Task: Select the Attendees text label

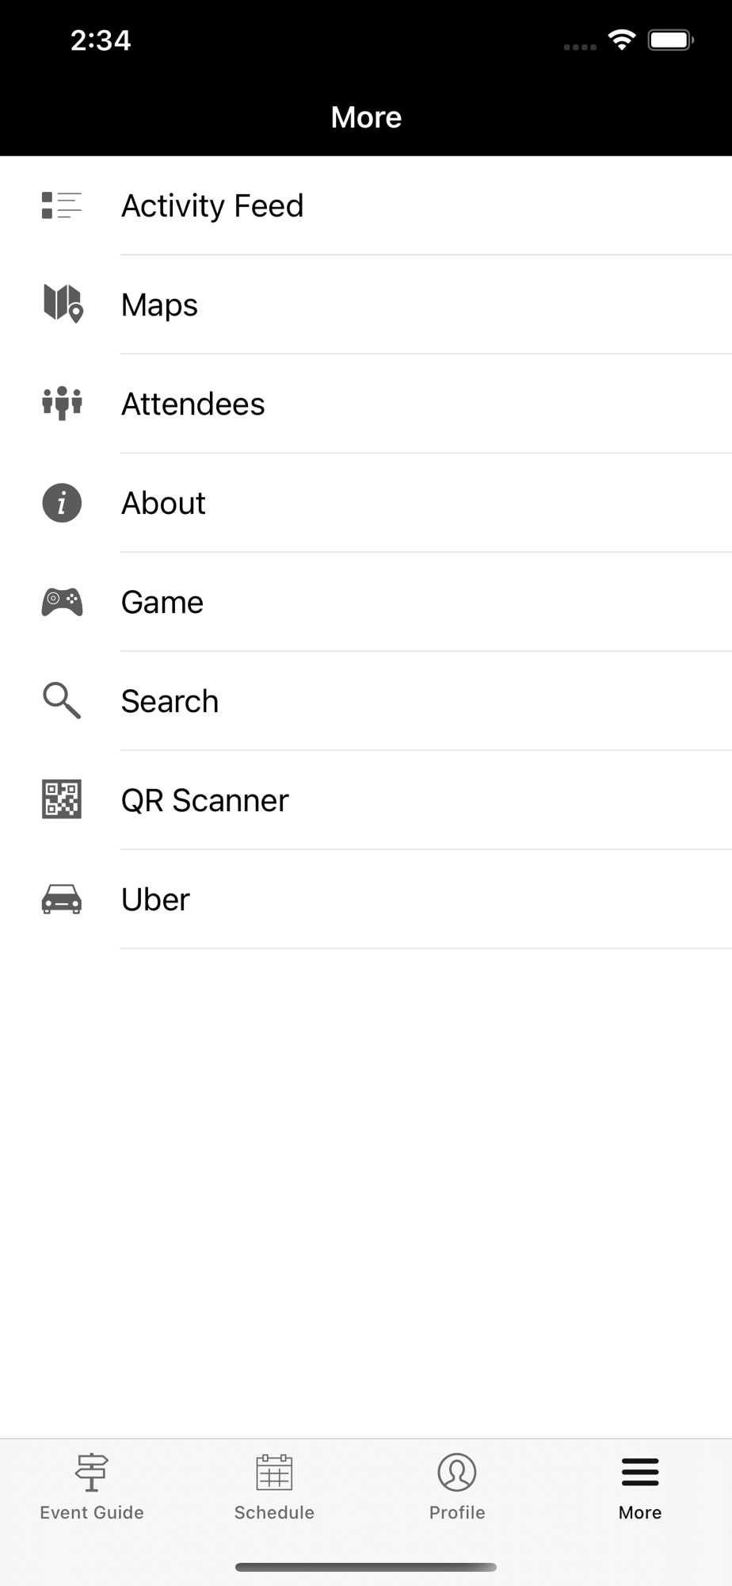Action: tap(193, 404)
